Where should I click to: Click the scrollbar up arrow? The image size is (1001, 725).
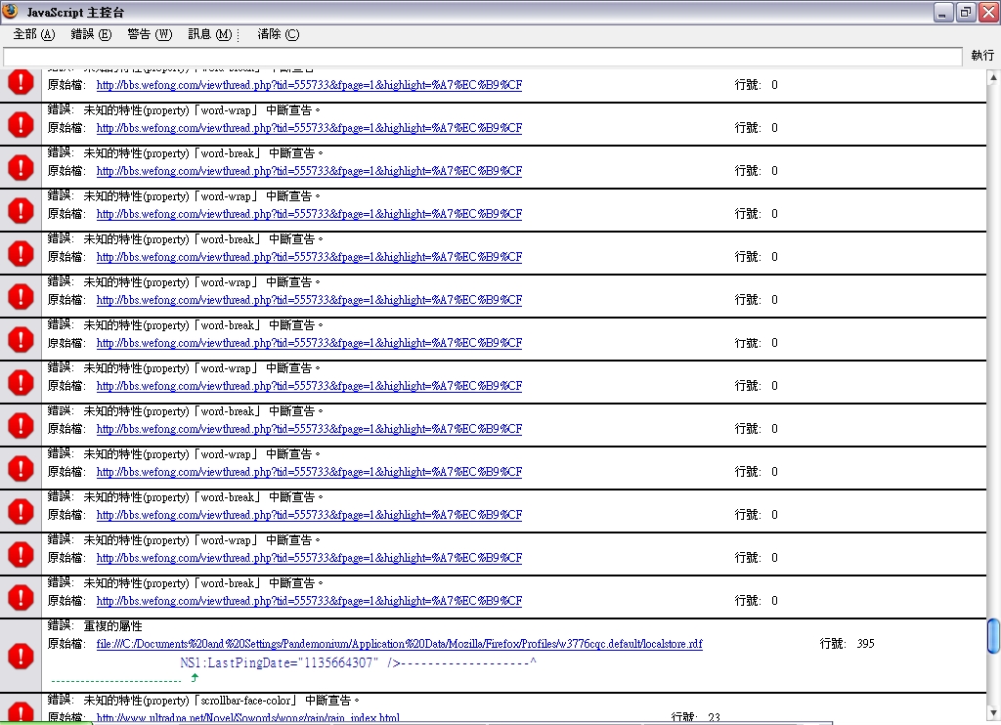point(993,76)
